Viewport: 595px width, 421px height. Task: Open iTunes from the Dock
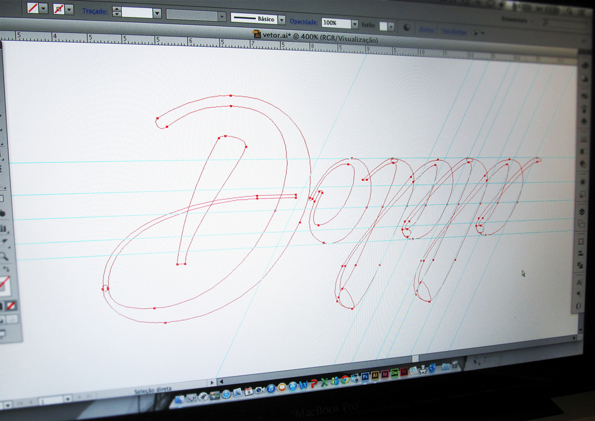pos(271,388)
